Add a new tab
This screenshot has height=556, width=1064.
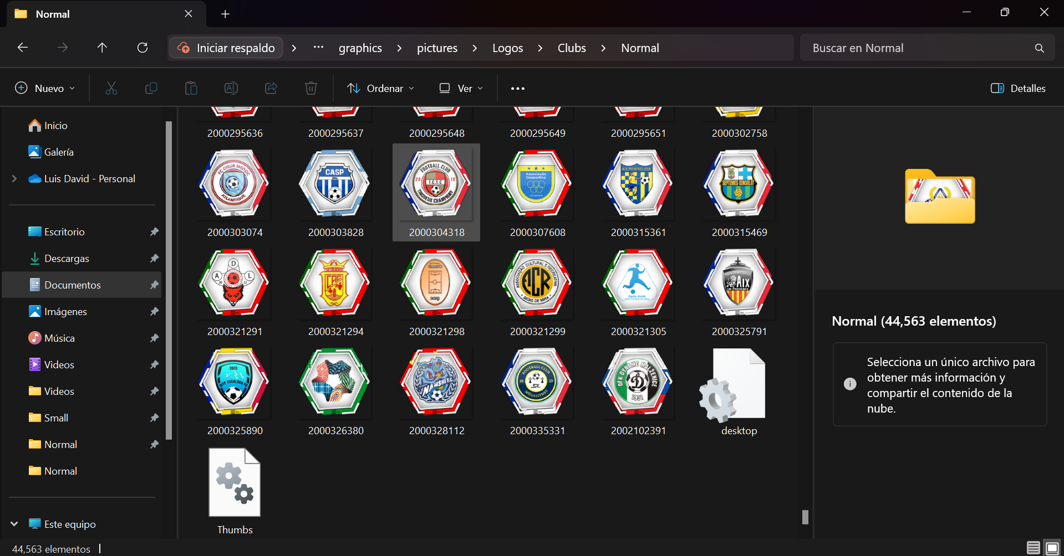click(225, 14)
